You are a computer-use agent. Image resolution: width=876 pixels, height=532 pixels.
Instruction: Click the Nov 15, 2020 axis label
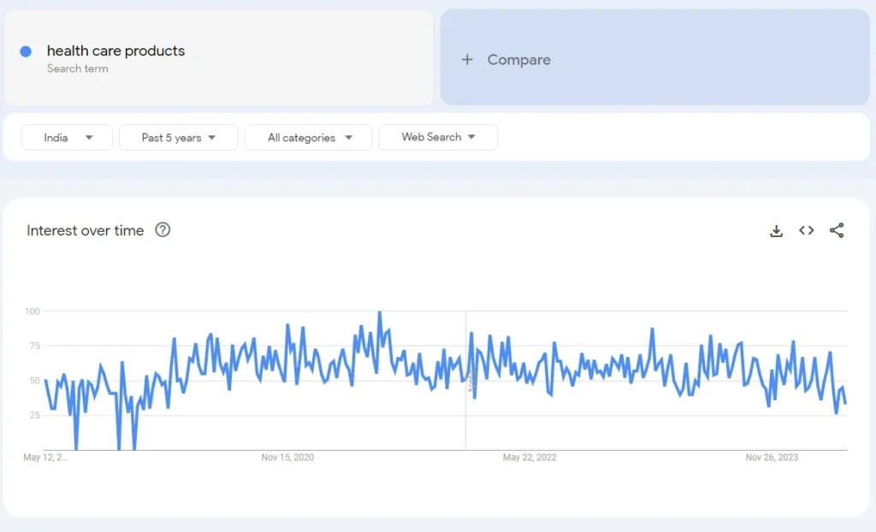pos(287,458)
